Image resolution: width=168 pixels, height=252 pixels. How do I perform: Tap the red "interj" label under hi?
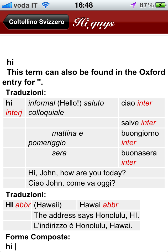click(14, 113)
